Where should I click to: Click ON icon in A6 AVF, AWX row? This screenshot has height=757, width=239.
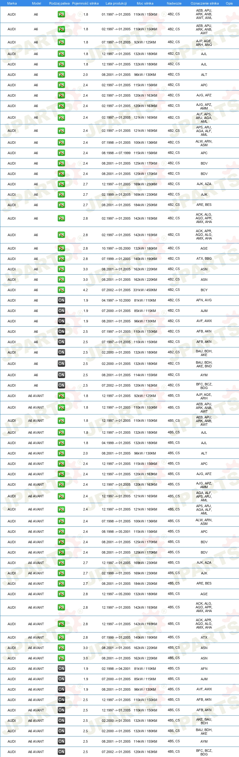tap(61, 321)
